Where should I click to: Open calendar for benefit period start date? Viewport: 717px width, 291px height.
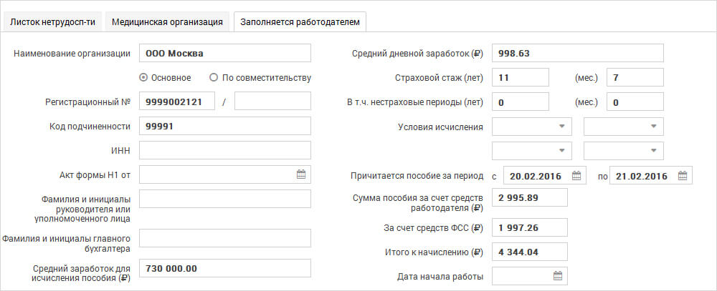[576, 175]
